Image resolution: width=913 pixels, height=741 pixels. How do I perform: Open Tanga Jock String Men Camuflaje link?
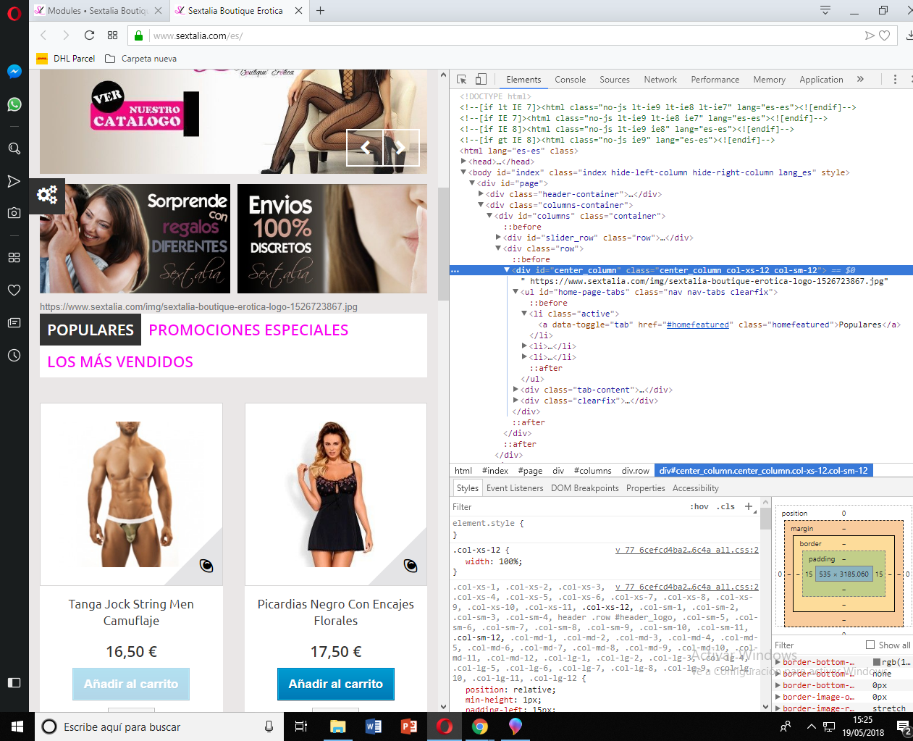pyautogui.click(x=131, y=612)
